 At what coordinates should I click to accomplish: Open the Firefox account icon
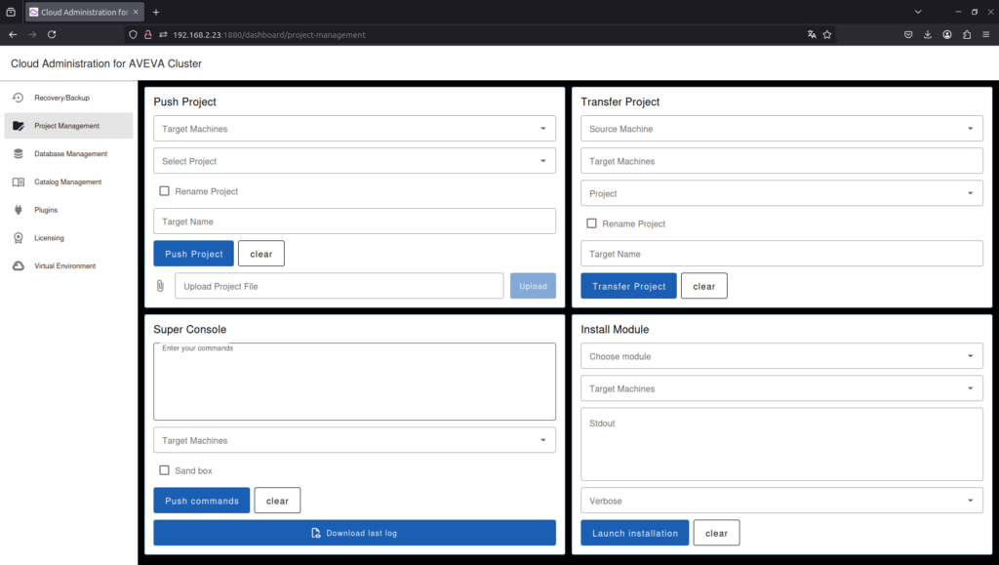coord(947,34)
